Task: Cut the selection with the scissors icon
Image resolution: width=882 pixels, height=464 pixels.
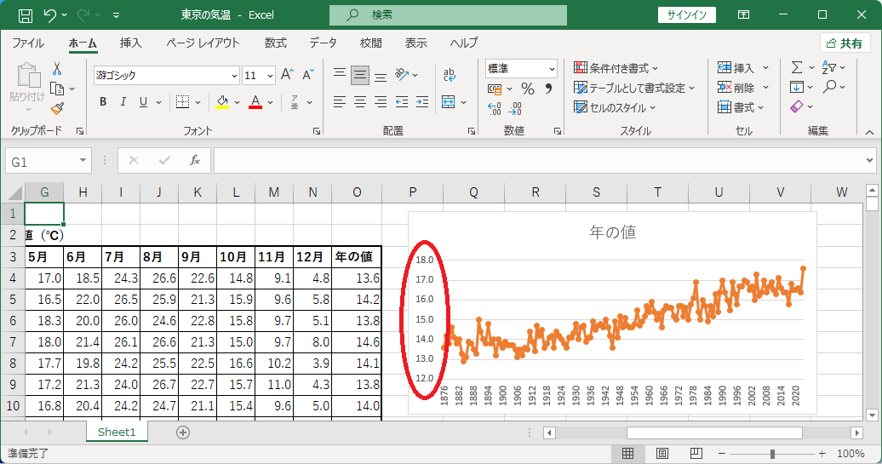Action: [x=57, y=69]
